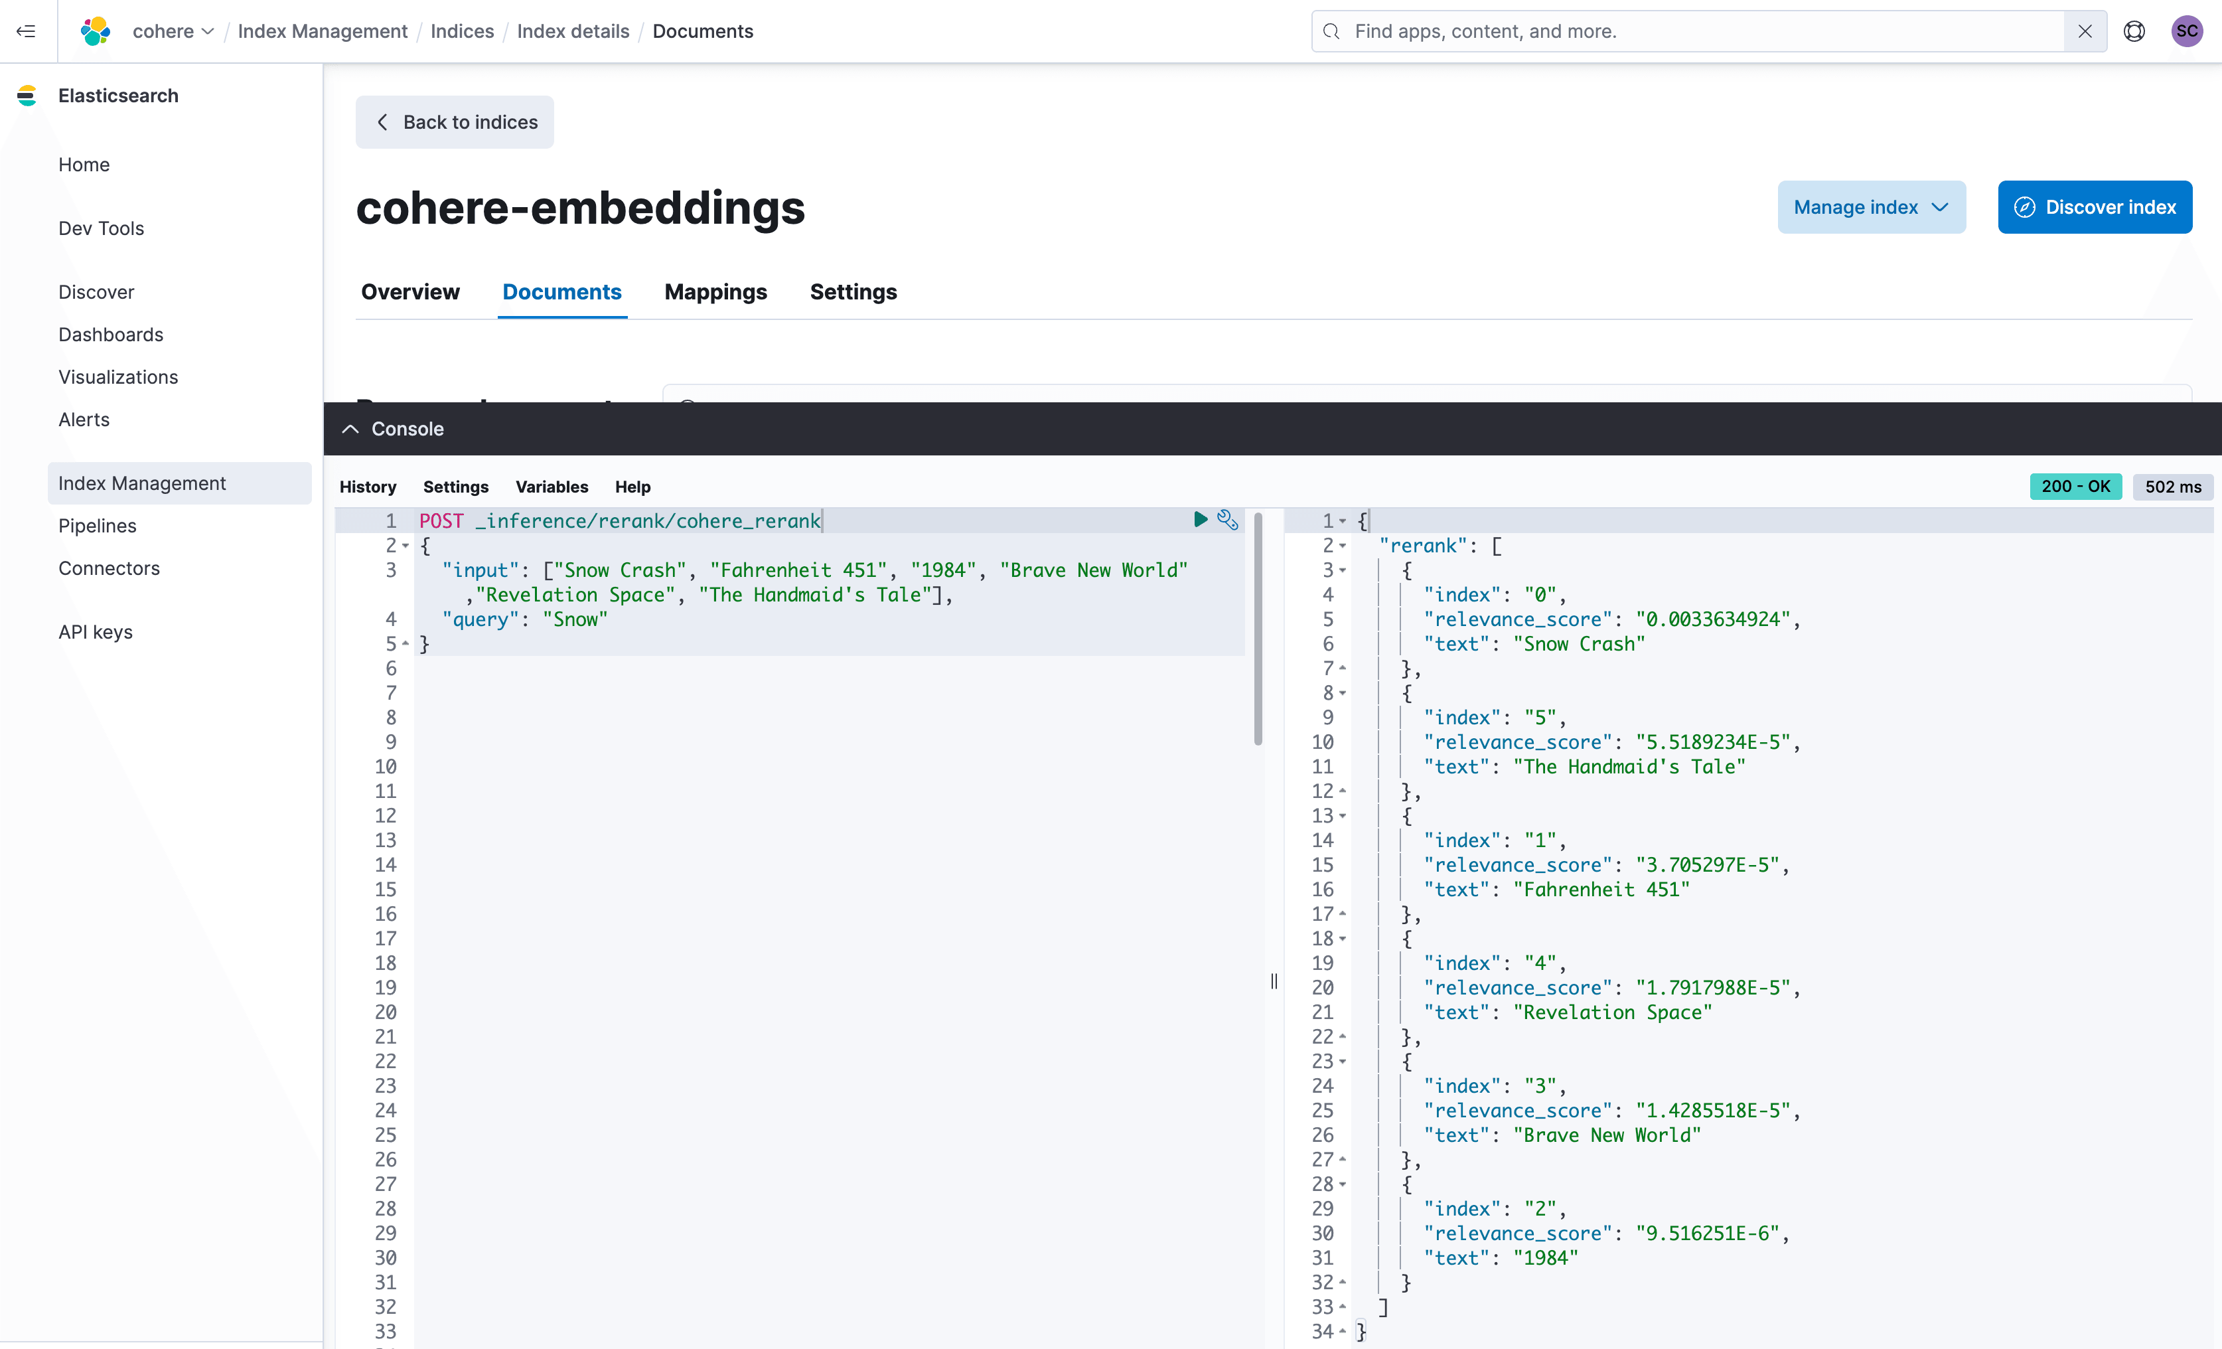2222x1349 pixels.
Task: Click the 200 - OK status badge
Action: coord(2076,487)
